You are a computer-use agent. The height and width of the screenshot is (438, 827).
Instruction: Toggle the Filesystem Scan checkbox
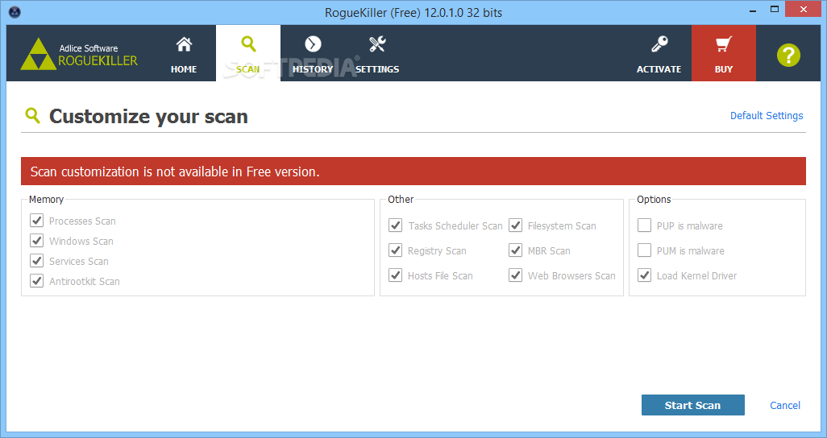click(x=515, y=225)
